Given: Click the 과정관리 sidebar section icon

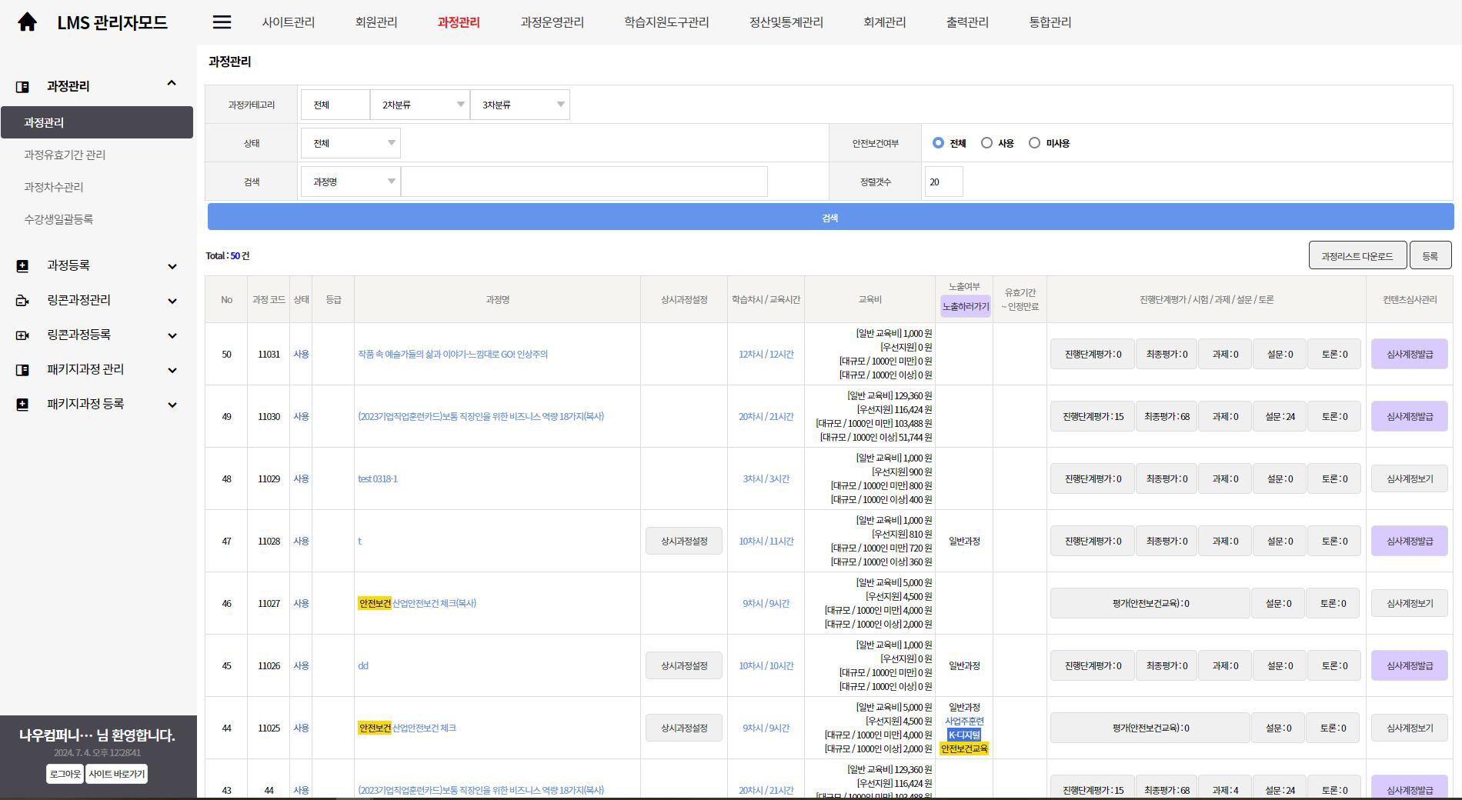Looking at the screenshot, I should [22, 87].
